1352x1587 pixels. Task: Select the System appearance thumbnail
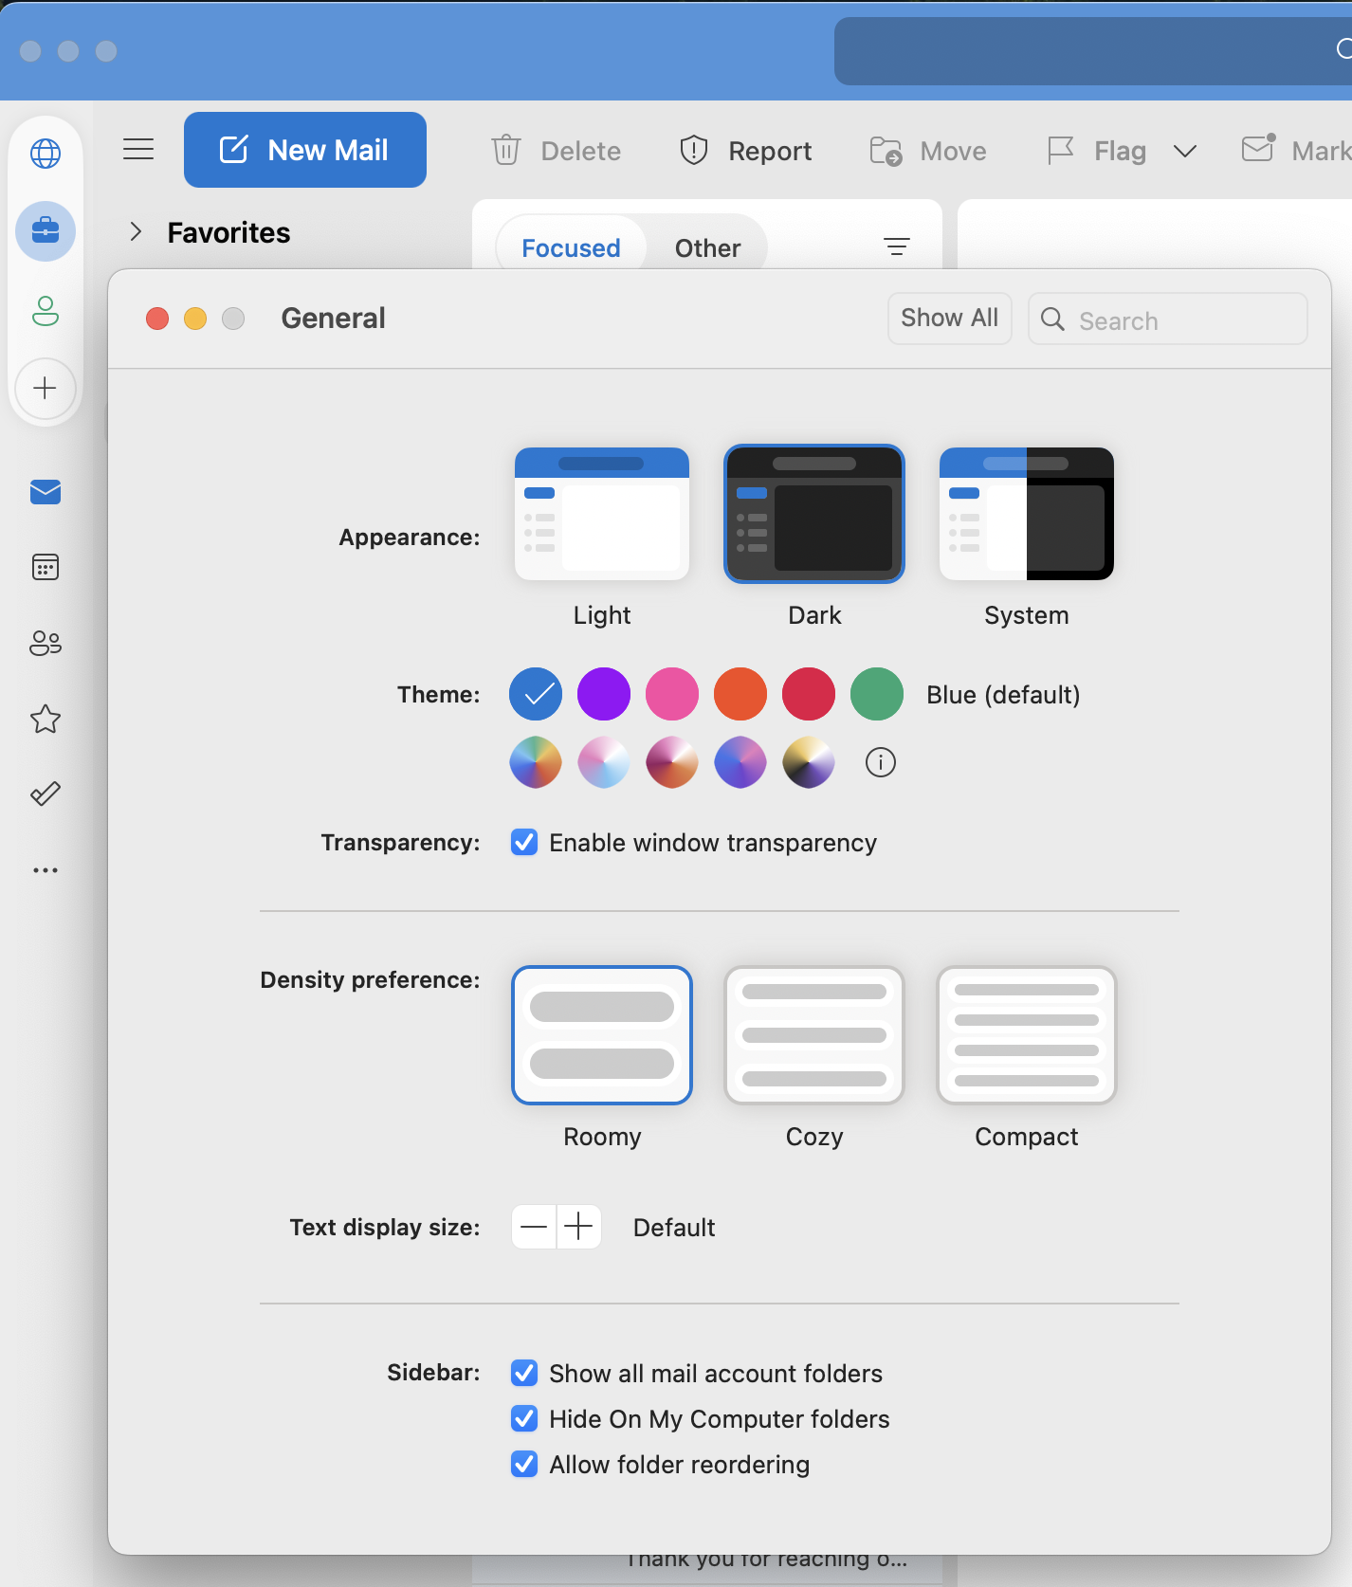[1027, 514]
